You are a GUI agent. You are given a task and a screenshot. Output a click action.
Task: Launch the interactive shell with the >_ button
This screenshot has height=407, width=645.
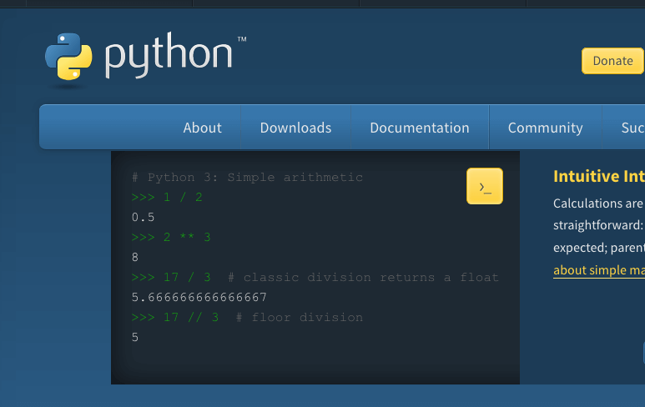click(x=484, y=186)
